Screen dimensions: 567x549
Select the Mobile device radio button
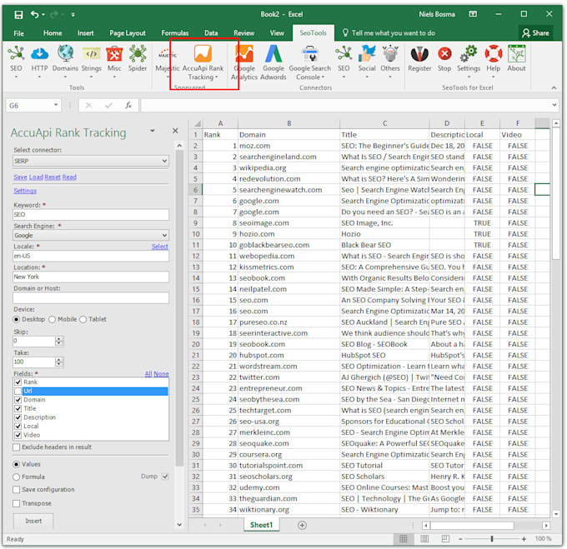pyautogui.click(x=53, y=319)
